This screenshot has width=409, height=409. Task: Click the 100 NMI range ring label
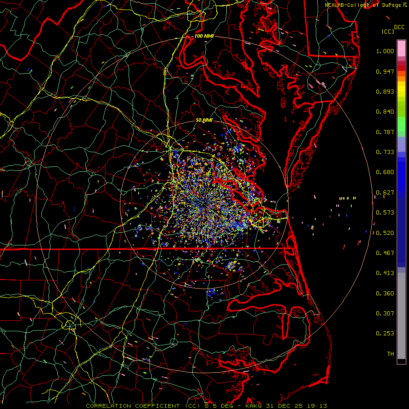click(204, 36)
